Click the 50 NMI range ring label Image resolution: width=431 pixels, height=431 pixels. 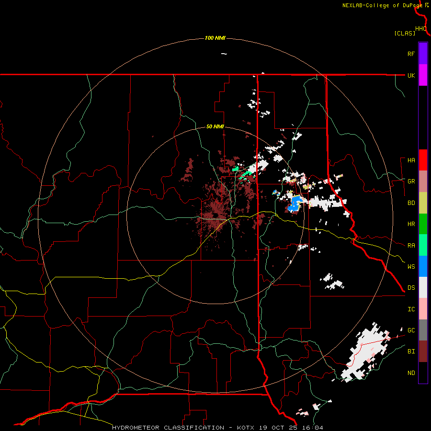[x=215, y=126]
